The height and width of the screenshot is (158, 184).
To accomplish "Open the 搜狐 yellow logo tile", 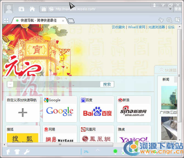I will point(23,138).
